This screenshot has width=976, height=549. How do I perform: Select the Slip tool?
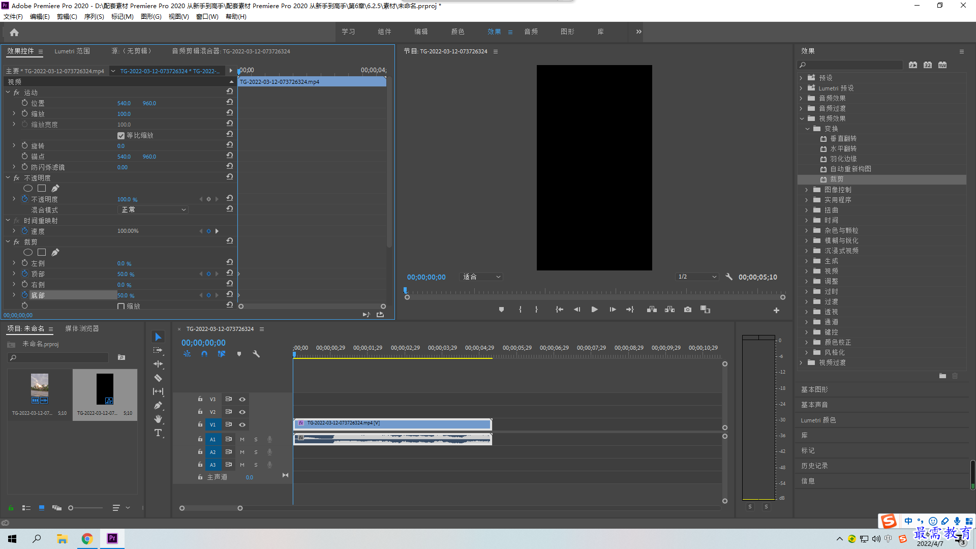158,391
